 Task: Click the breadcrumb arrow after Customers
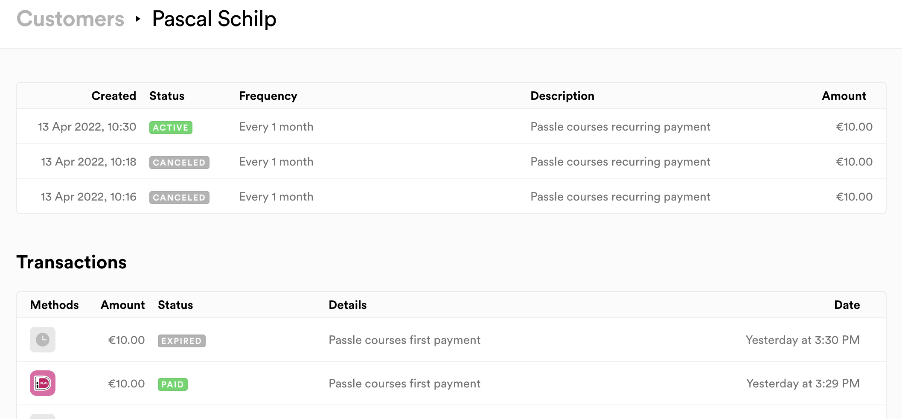coord(138,19)
